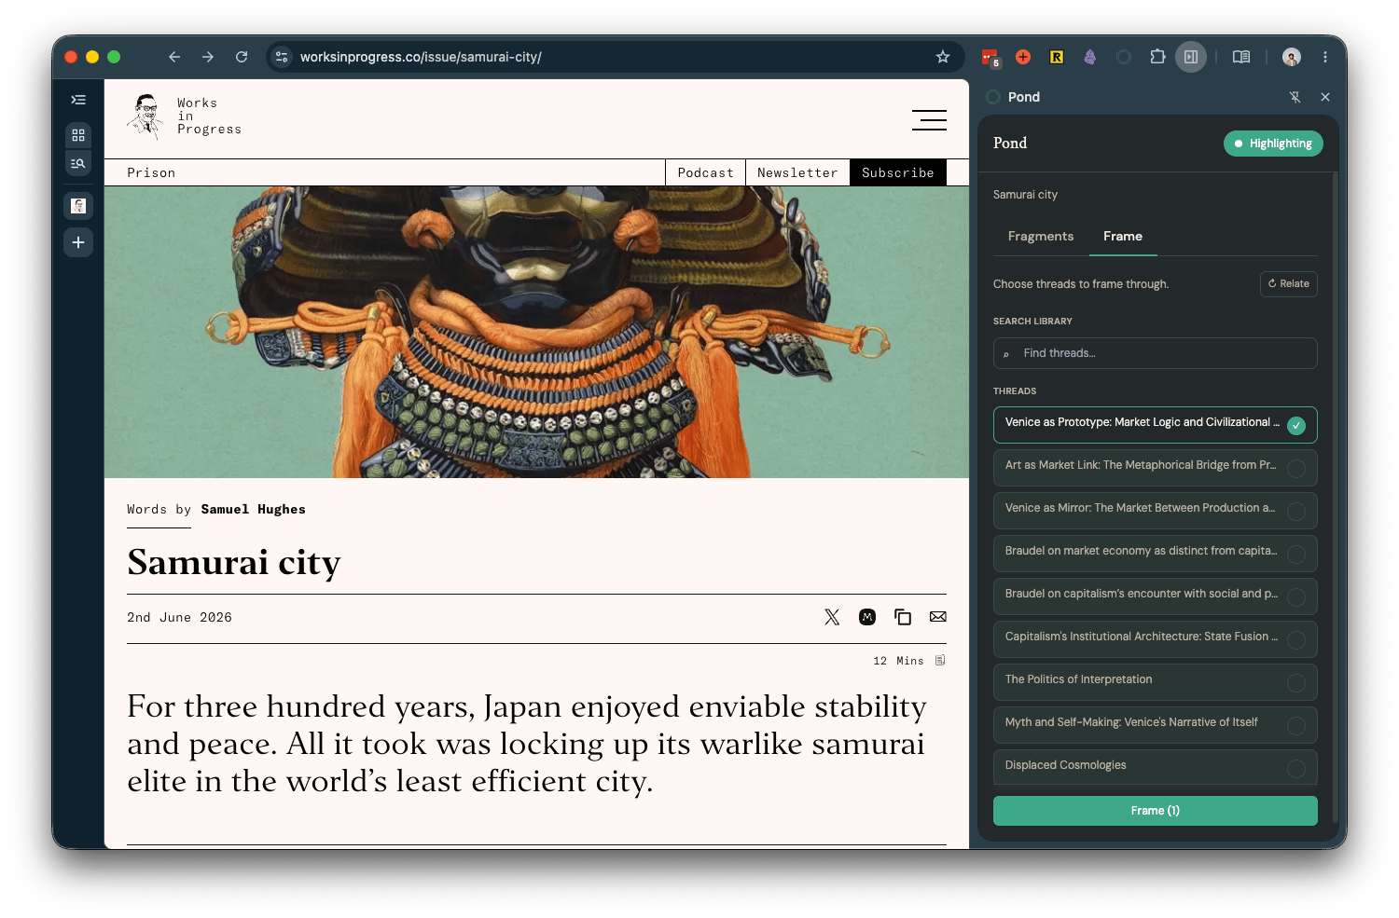The width and height of the screenshot is (1399, 918).
Task: Uncheck Venice as Prototype thread
Action: point(1155,425)
